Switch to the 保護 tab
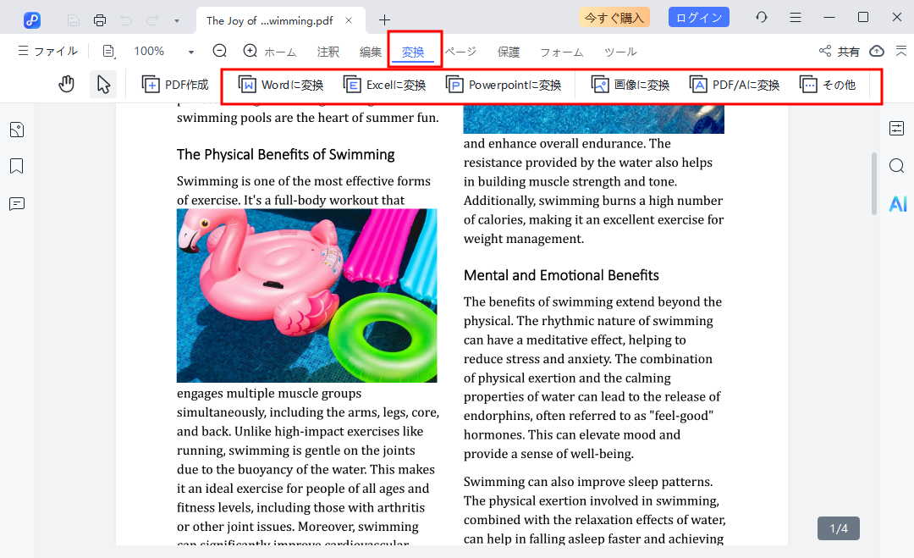The image size is (914, 558). (x=509, y=52)
